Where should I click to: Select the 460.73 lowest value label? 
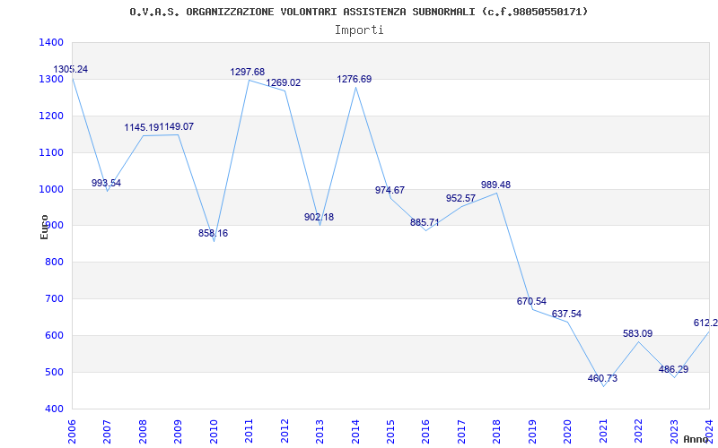coord(602,379)
